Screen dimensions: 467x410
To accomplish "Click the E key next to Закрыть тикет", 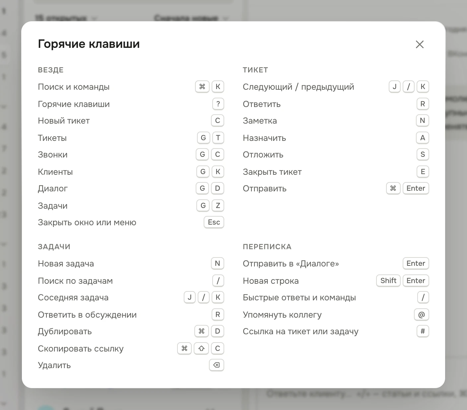I will click(423, 172).
